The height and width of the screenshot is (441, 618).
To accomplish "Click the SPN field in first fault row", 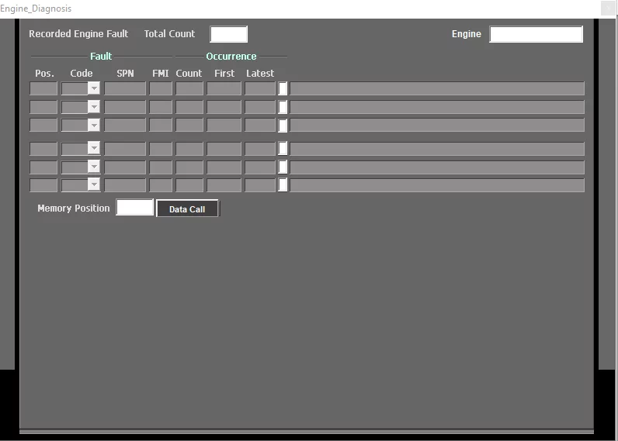I will click(125, 88).
